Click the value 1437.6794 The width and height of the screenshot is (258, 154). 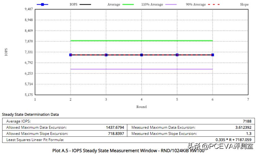115,127
